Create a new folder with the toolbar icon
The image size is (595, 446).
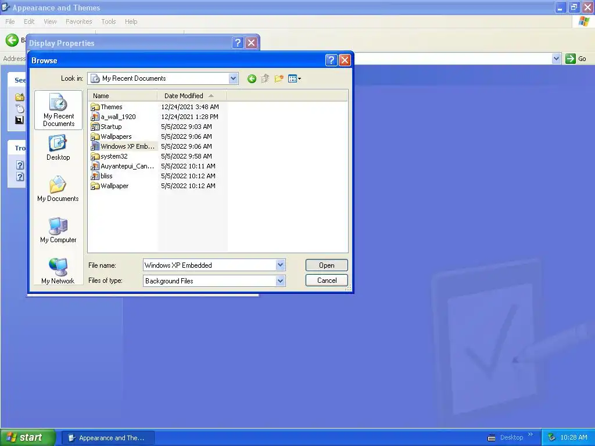pos(279,78)
